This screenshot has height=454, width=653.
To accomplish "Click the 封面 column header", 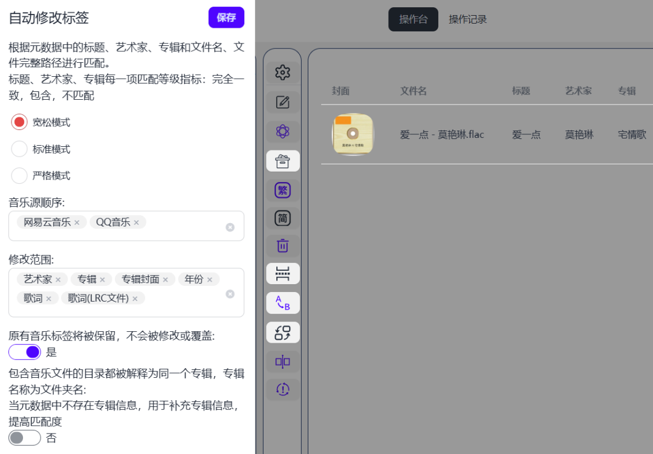I will click(340, 91).
